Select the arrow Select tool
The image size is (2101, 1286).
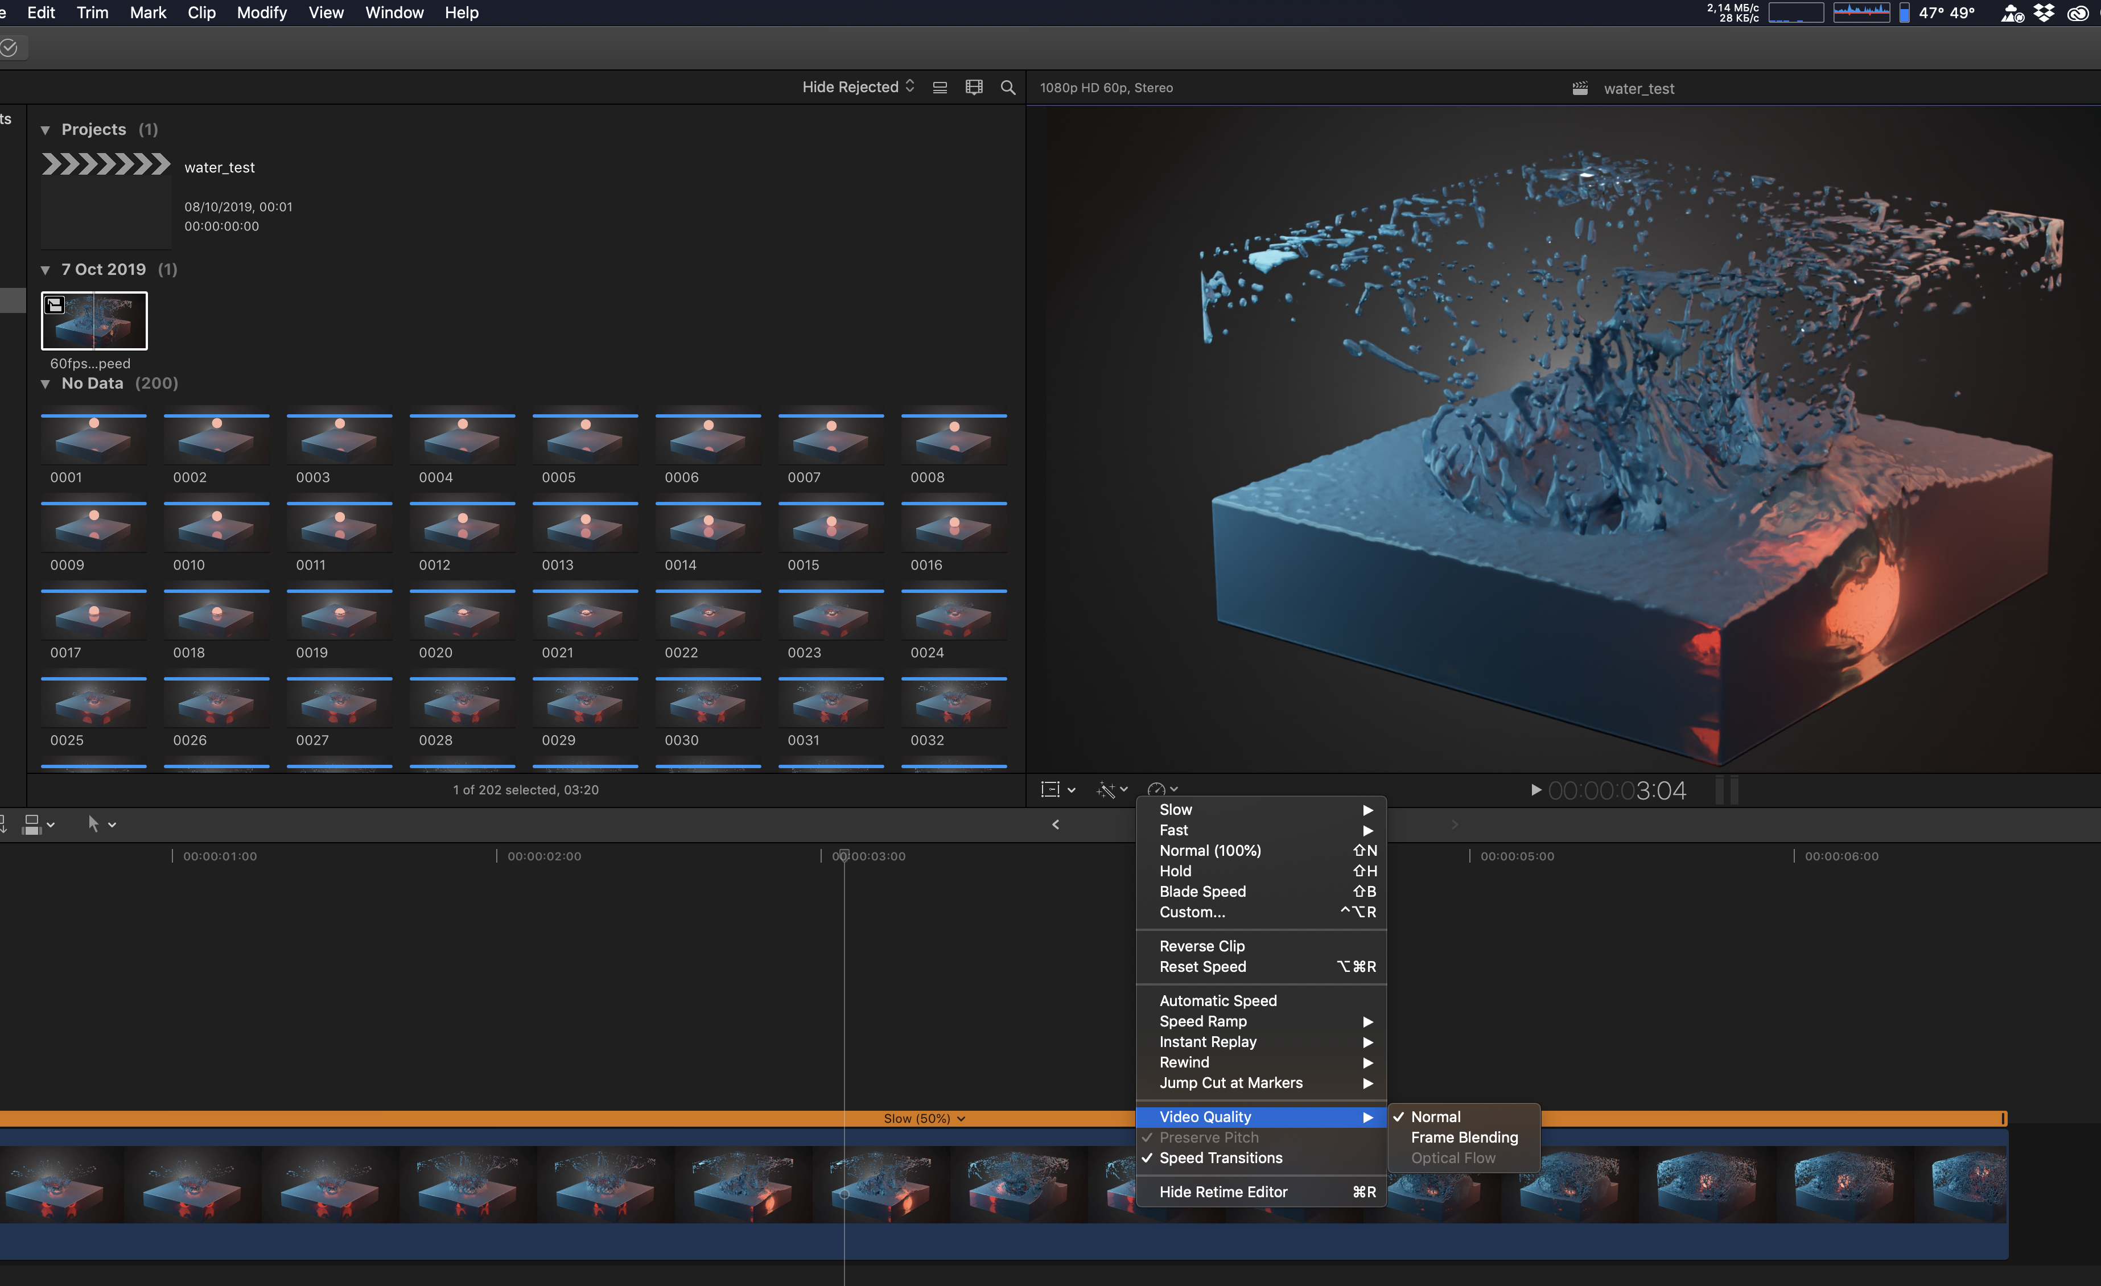[94, 824]
